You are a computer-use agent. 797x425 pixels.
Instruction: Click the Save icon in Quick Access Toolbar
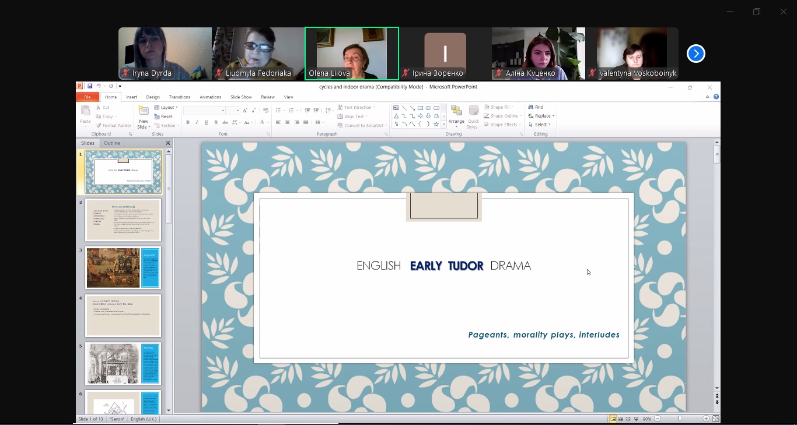tap(90, 86)
